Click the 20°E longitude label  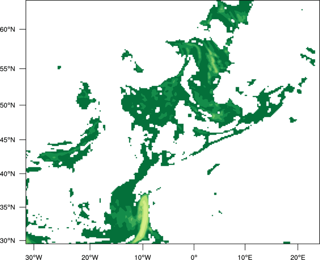[x=298, y=257]
